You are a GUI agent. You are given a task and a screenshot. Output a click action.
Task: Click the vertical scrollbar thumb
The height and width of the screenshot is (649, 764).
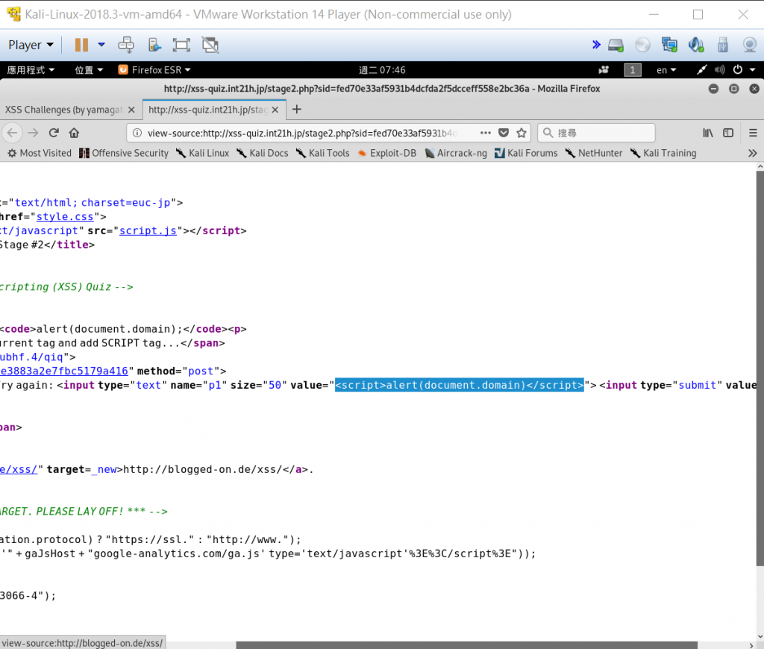click(x=760, y=369)
